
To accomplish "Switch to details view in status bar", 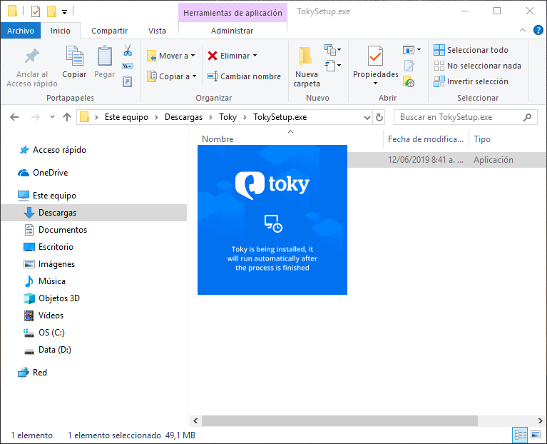I will pos(519,435).
